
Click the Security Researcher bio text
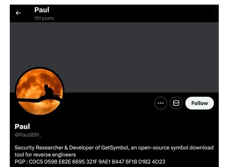click(39, 148)
